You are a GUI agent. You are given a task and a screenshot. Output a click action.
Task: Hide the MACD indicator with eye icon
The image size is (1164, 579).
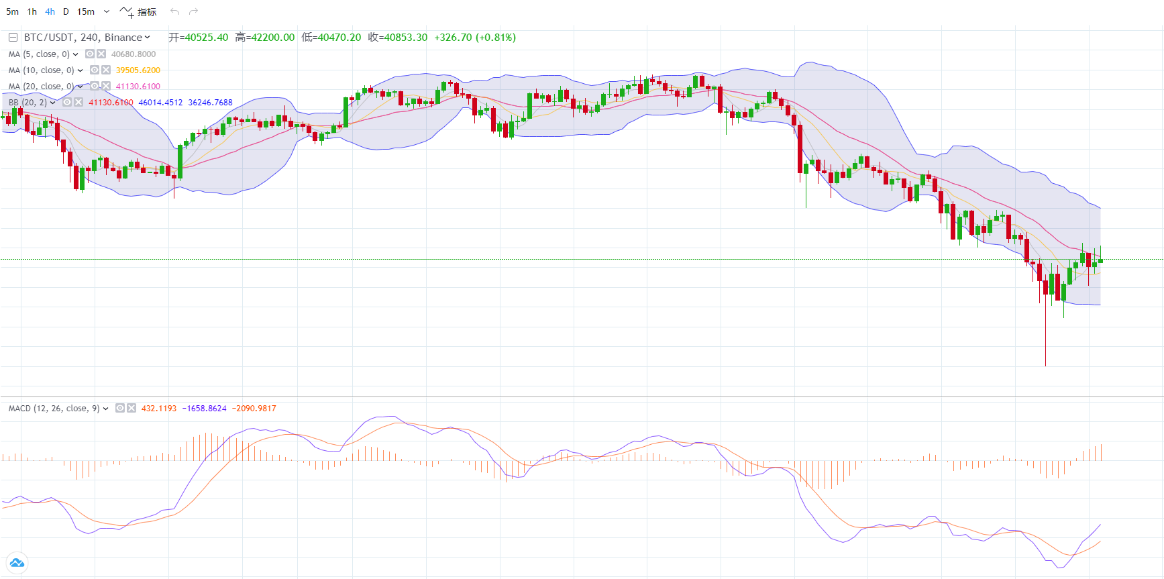point(120,408)
